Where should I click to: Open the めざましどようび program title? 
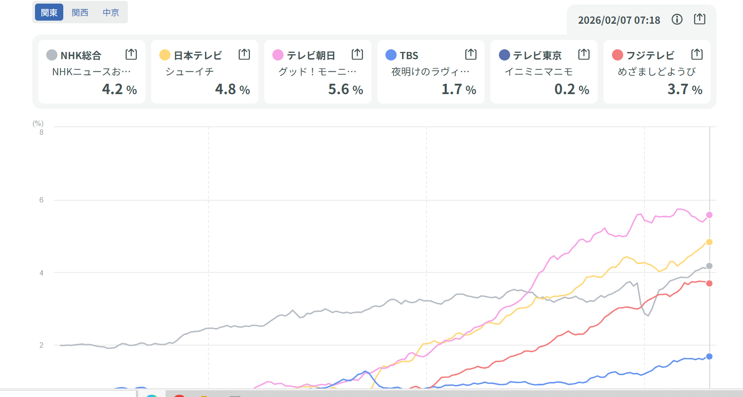click(x=656, y=72)
